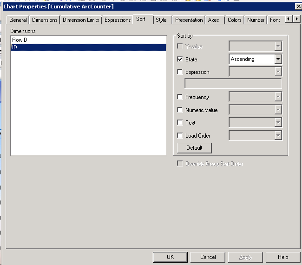Click the Cancel button
This screenshot has width=302, height=265.
coord(208,257)
